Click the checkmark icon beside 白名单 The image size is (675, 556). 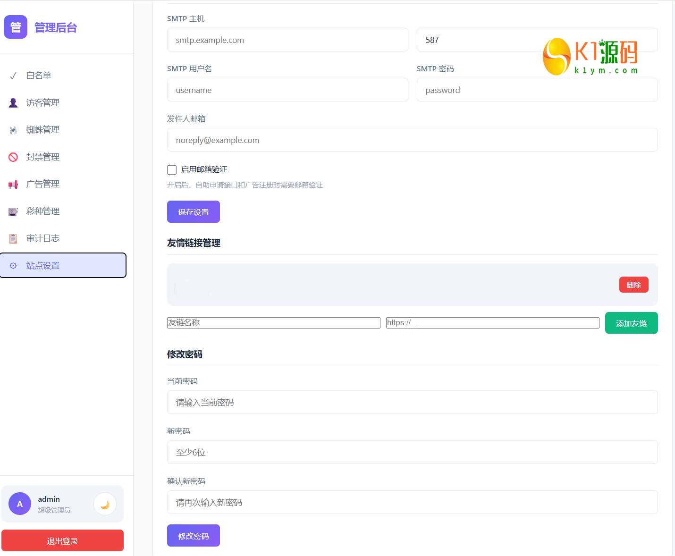(x=13, y=76)
